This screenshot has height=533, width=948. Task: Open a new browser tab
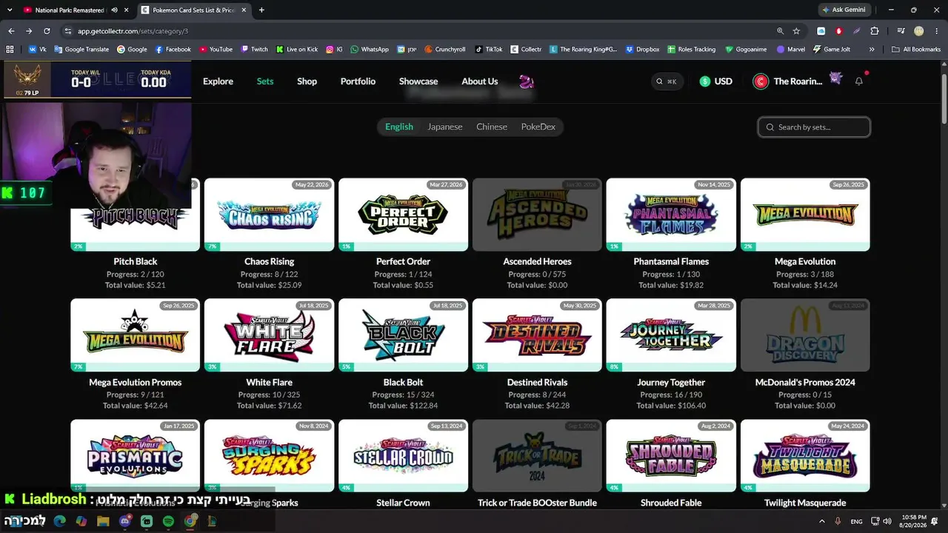click(x=261, y=10)
